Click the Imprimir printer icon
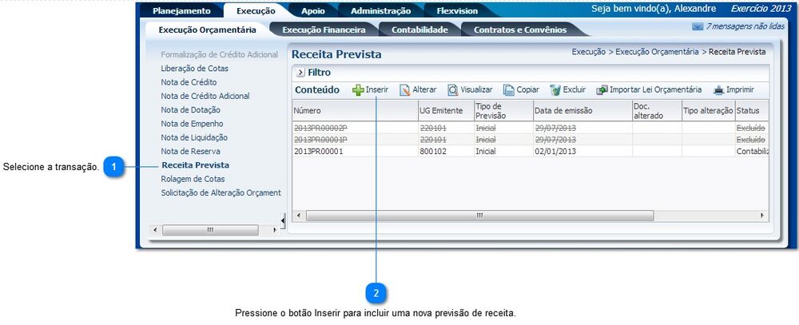Screen dimensions: 799x325 pyautogui.click(x=718, y=90)
